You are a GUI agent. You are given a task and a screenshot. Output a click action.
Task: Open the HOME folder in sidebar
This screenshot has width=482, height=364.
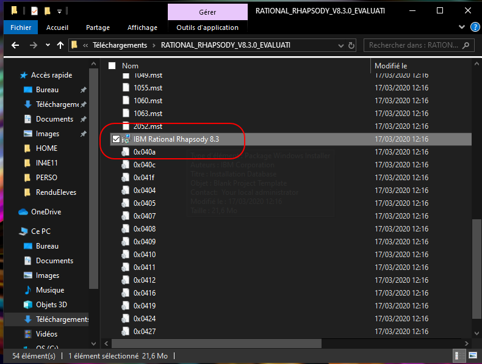(x=46, y=148)
